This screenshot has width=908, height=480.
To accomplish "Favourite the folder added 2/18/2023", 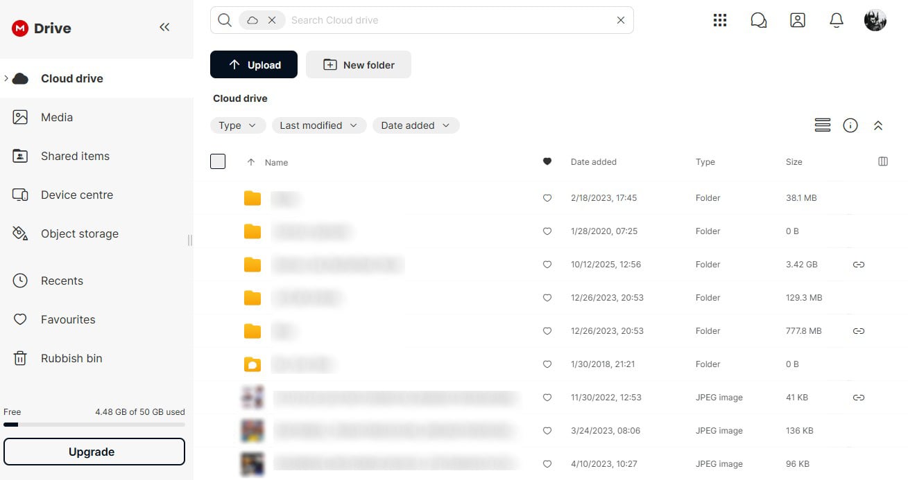I will pos(547,198).
